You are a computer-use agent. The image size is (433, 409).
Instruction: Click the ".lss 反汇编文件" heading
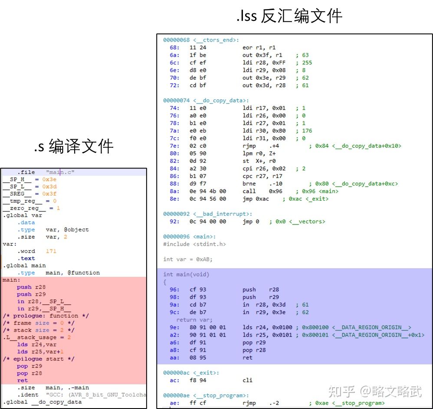289,16
